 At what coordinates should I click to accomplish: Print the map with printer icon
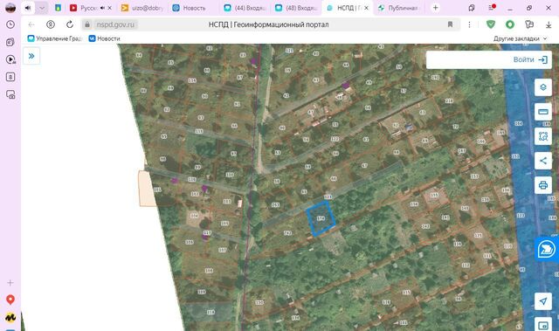coord(543,185)
